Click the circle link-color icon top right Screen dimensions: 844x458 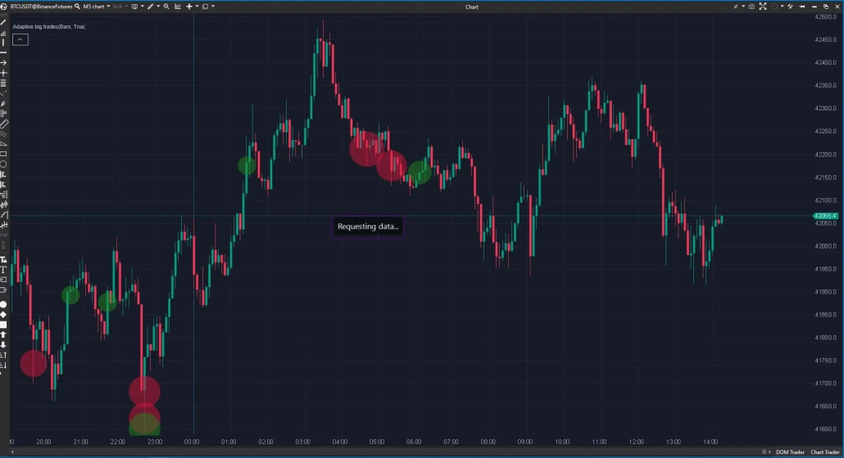tap(774, 7)
